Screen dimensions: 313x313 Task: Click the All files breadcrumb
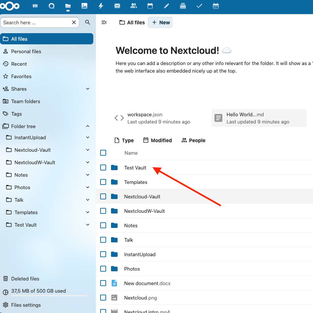tap(132, 22)
